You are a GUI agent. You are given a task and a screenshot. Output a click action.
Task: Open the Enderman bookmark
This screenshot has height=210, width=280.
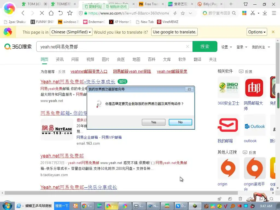click(x=94, y=22)
